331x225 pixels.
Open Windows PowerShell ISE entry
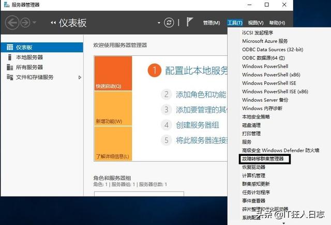coord(269,83)
